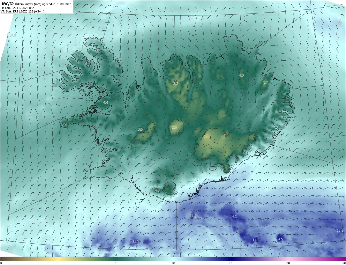The height and width of the screenshot is (265, 346).
Task: Click the 3.5 value on the map
Action: (140, 130)
